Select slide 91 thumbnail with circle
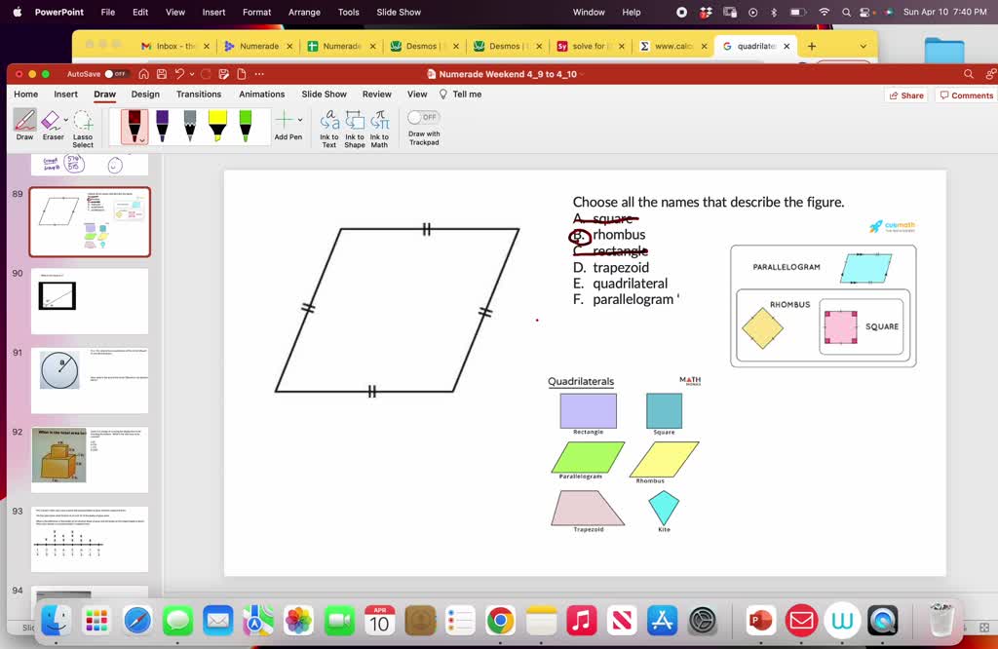Viewport: 998px width, 649px height. (90, 380)
